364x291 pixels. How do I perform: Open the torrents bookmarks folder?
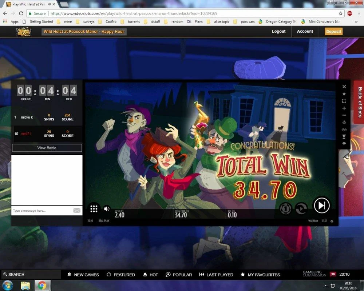pos(130,21)
